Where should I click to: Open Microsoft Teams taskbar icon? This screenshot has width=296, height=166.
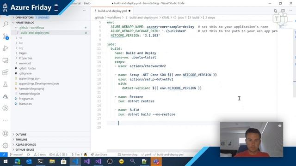point(156,161)
